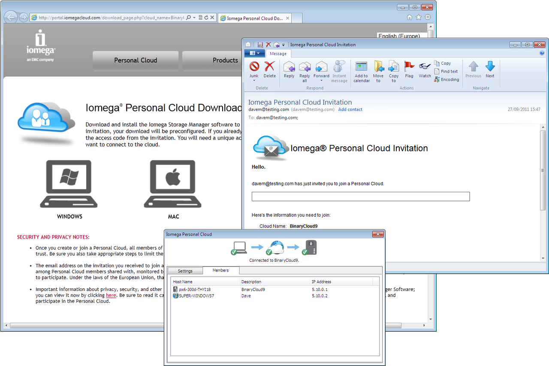Click Copy in the Actions group
The image size is (549, 366).
[443, 63]
